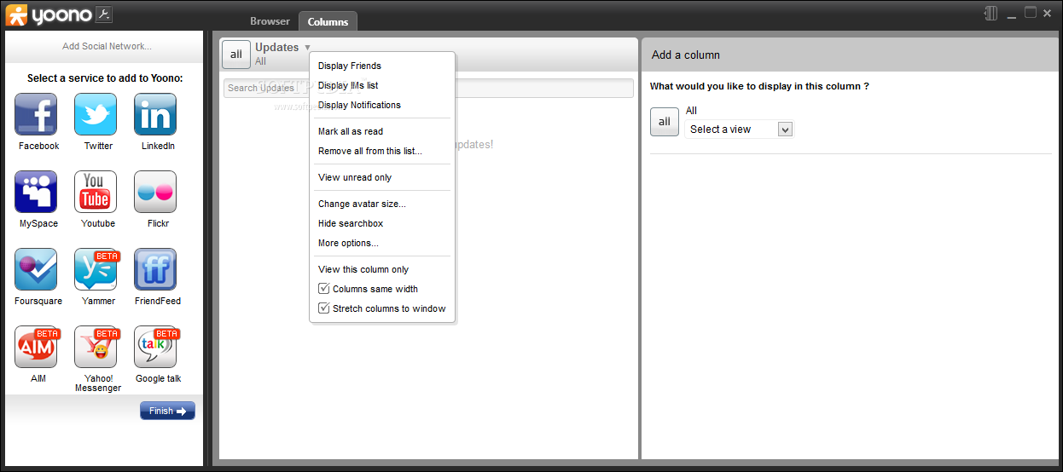Toggle the sidebar dock icon in title bar
This screenshot has width=1063, height=472.
point(990,13)
